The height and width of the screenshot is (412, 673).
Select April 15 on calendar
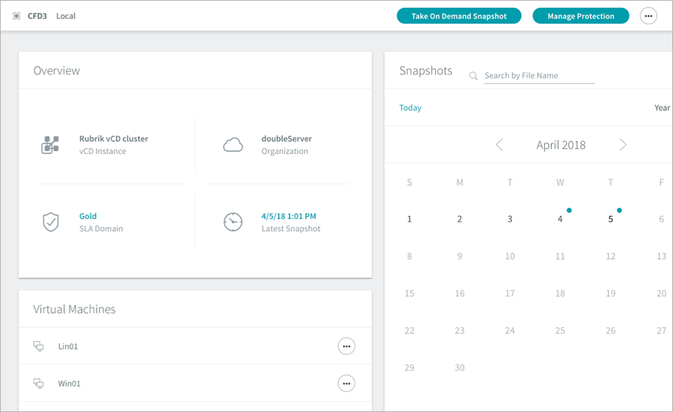410,294
